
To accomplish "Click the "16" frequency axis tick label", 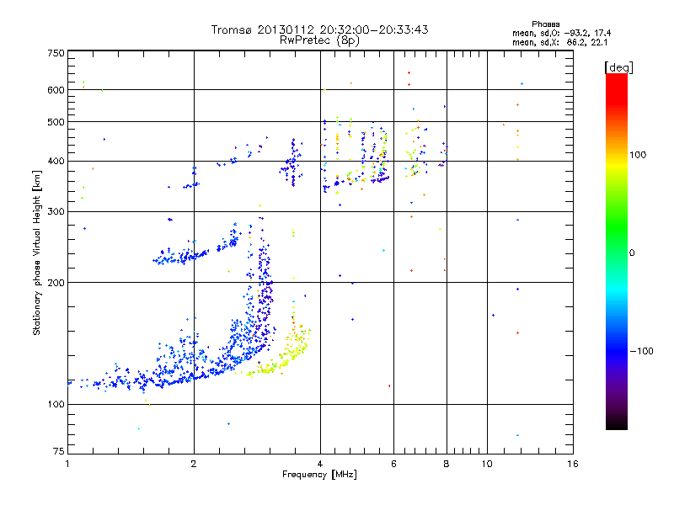I will coord(573,464).
